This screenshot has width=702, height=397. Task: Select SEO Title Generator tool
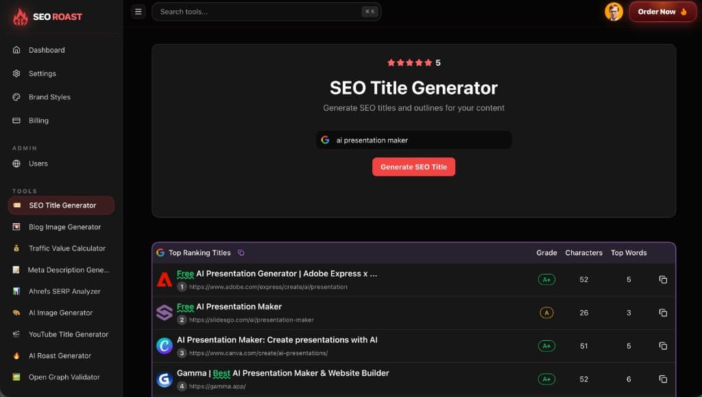pos(61,205)
